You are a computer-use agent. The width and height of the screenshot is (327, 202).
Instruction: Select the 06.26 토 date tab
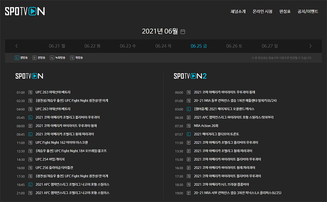(234, 46)
